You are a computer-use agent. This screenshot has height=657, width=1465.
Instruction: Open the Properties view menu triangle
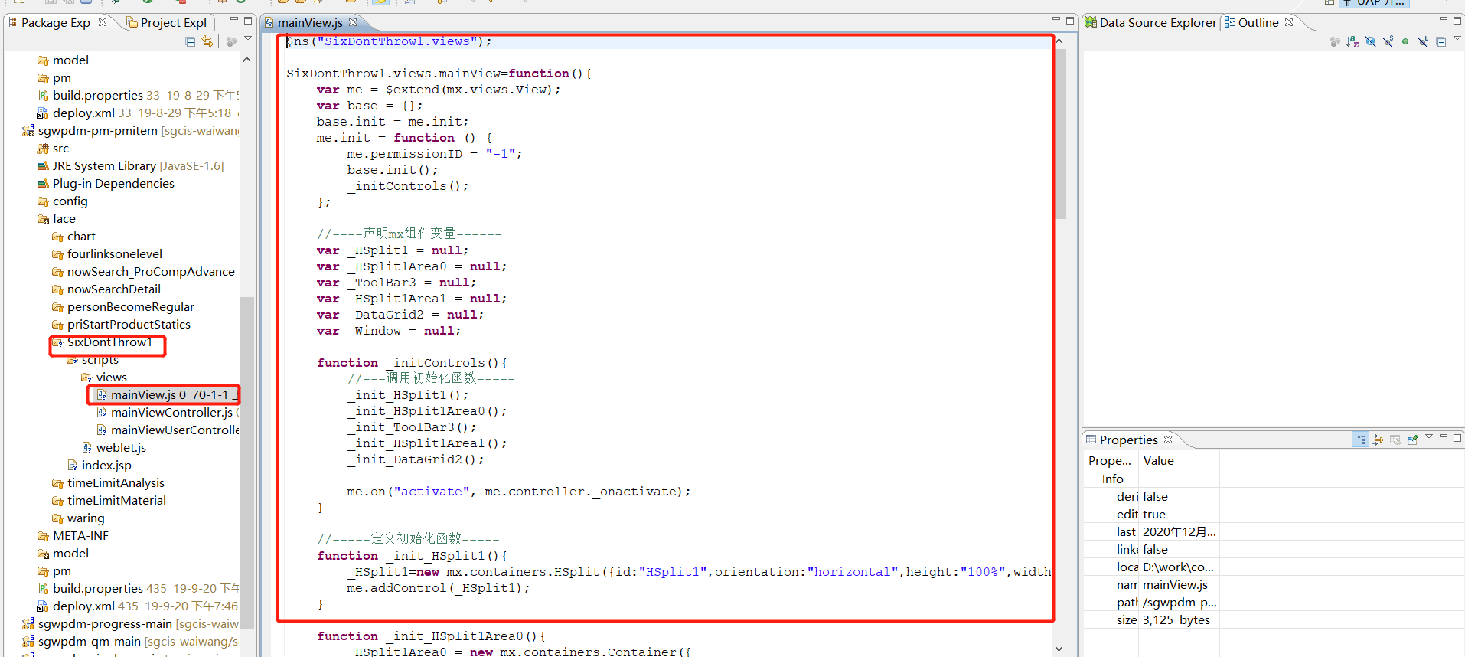1429,437
